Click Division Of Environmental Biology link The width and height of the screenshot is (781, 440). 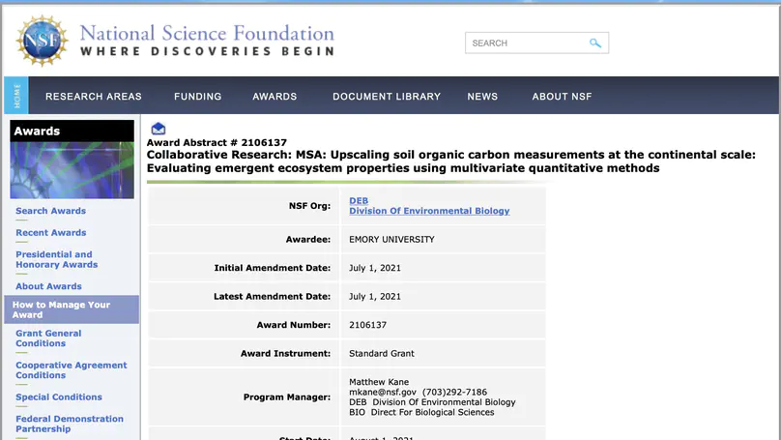tap(429, 211)
